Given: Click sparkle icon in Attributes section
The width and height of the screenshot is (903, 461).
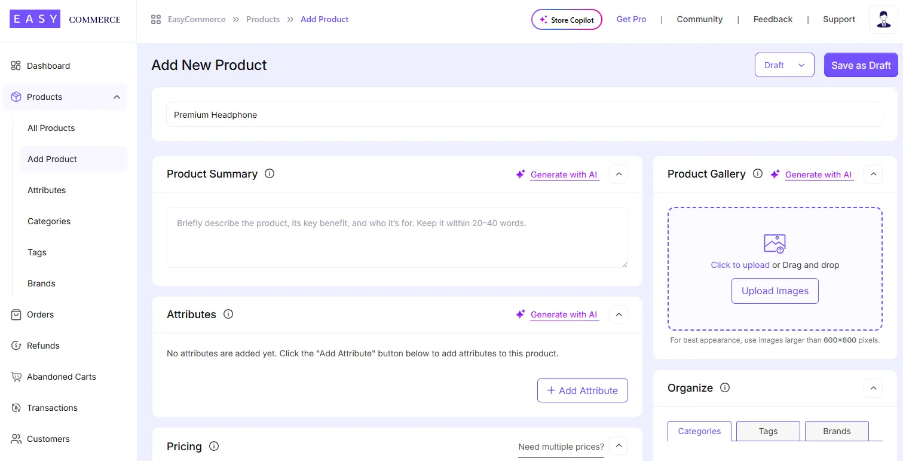Looking at the screenshot, I should (x=521, y=314).
